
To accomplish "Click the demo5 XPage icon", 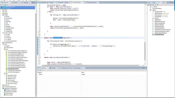I will (5, 16).
